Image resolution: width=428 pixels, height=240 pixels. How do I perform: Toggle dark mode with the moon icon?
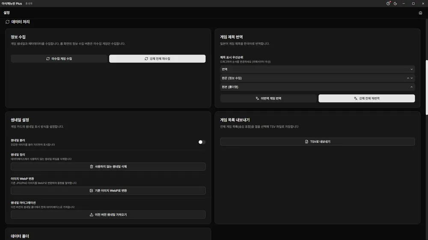395,3
